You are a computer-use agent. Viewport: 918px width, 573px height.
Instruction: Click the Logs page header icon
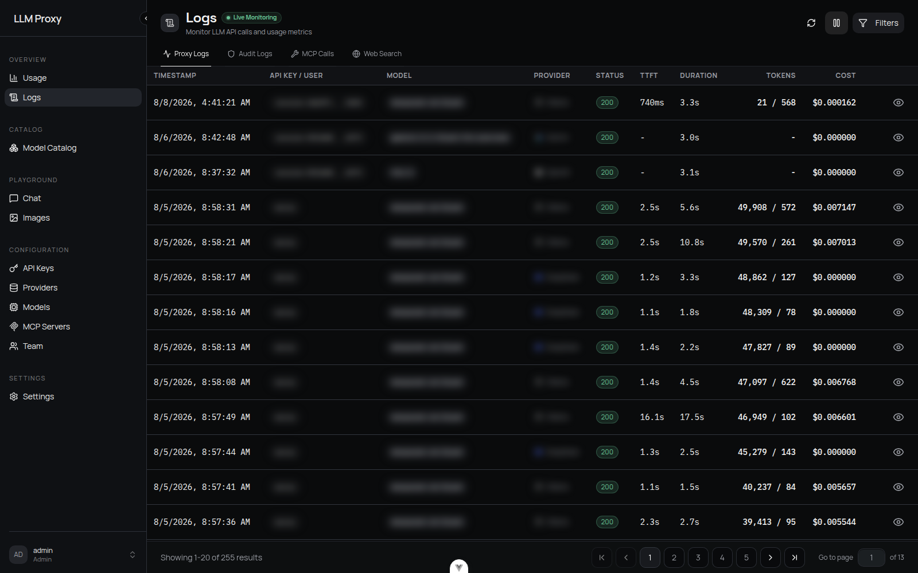(x=170, y=23)
